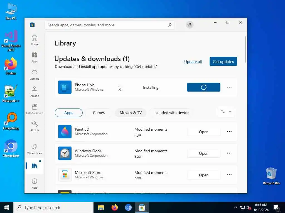Click the Phone Link installing progress button

pyautogui.click(x=203, y=87)
